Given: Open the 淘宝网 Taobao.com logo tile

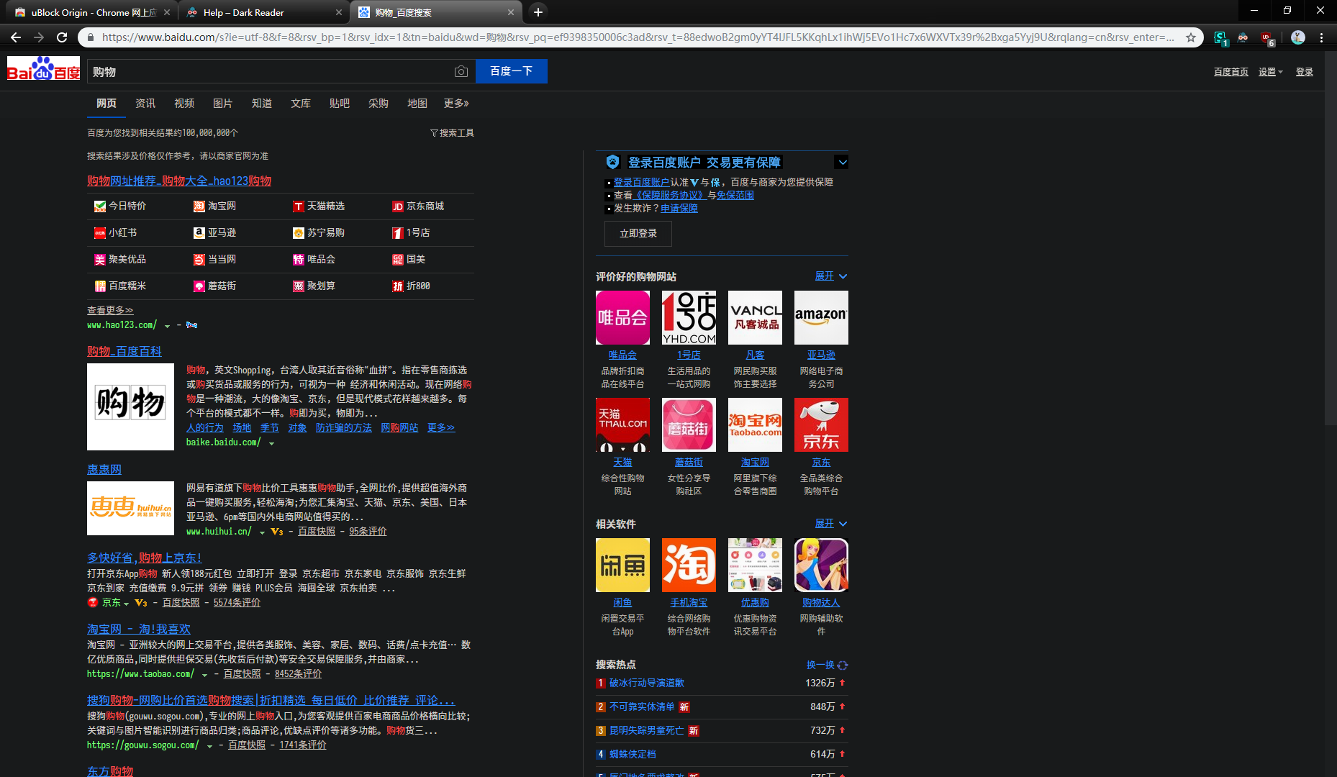Looking at the screenshot, I should click(755, 424).
